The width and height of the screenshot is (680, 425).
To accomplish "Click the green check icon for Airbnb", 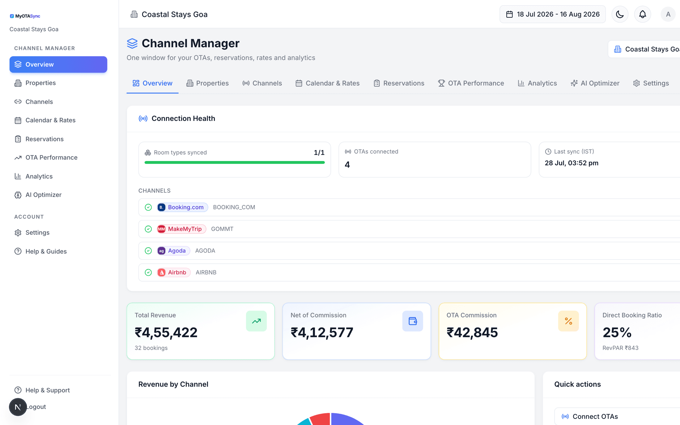I will 148,272.
